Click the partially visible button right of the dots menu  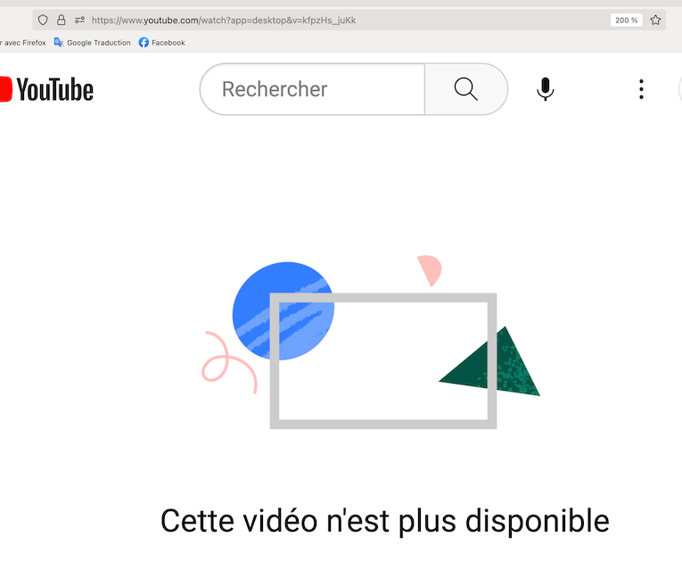pyautogui.click(x=680, y=89)
